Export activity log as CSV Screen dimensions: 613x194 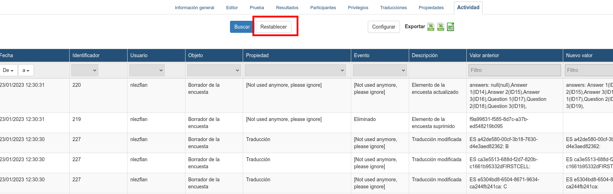[x=431, y=27]
